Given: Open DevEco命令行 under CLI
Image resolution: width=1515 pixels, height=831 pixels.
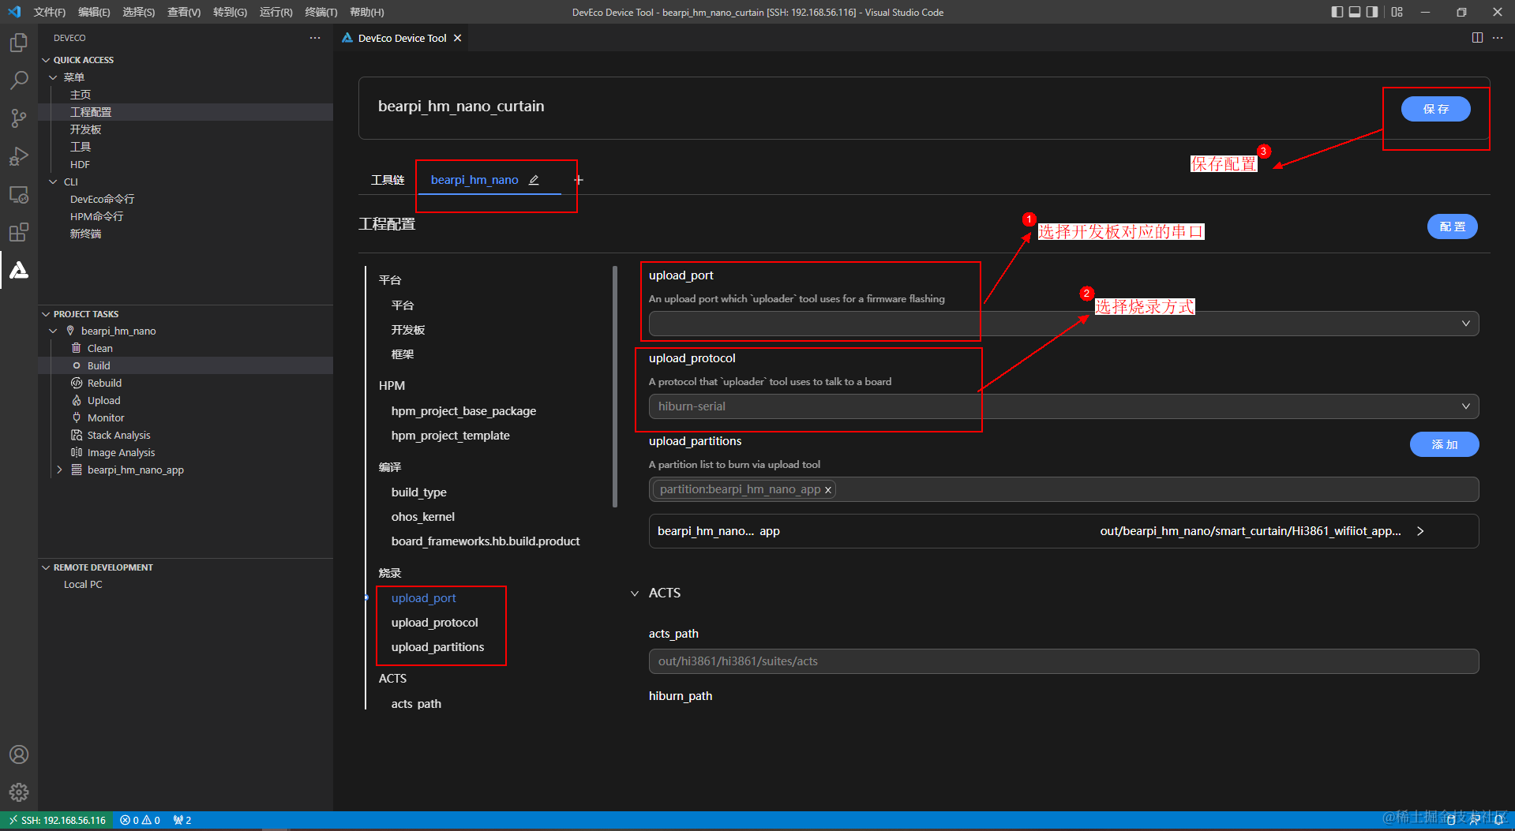Looking at the screenshot, I should tap(102, 199).
